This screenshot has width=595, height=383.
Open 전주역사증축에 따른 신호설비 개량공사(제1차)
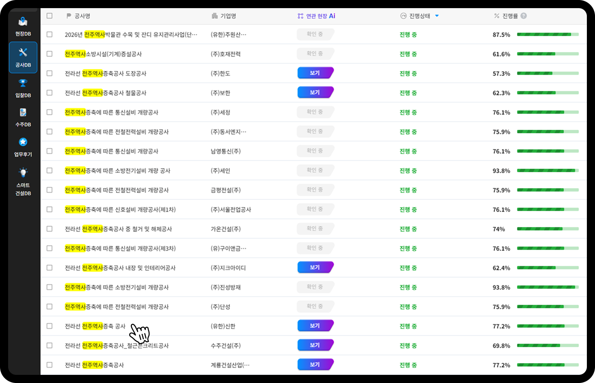click(x=120, y=210)
